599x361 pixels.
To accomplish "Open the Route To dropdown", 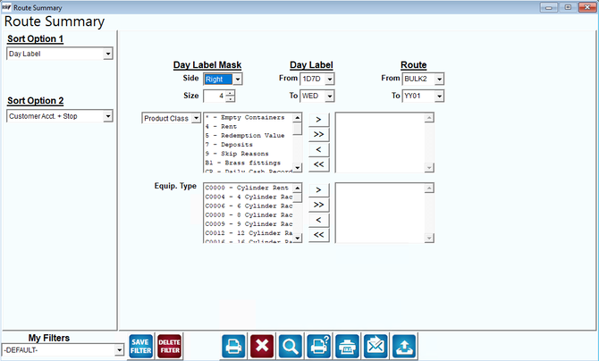I will [x=439, y=96].
